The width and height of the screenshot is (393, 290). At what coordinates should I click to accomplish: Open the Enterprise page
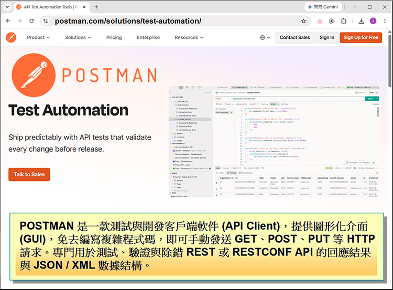click(x=148, y=37)
